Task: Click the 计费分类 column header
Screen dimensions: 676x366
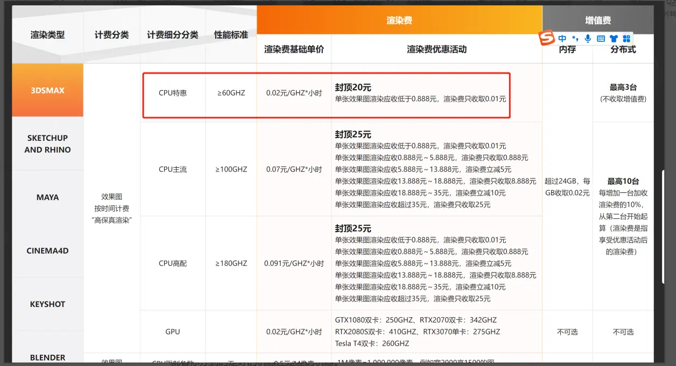Action: [x=111, y=35]
